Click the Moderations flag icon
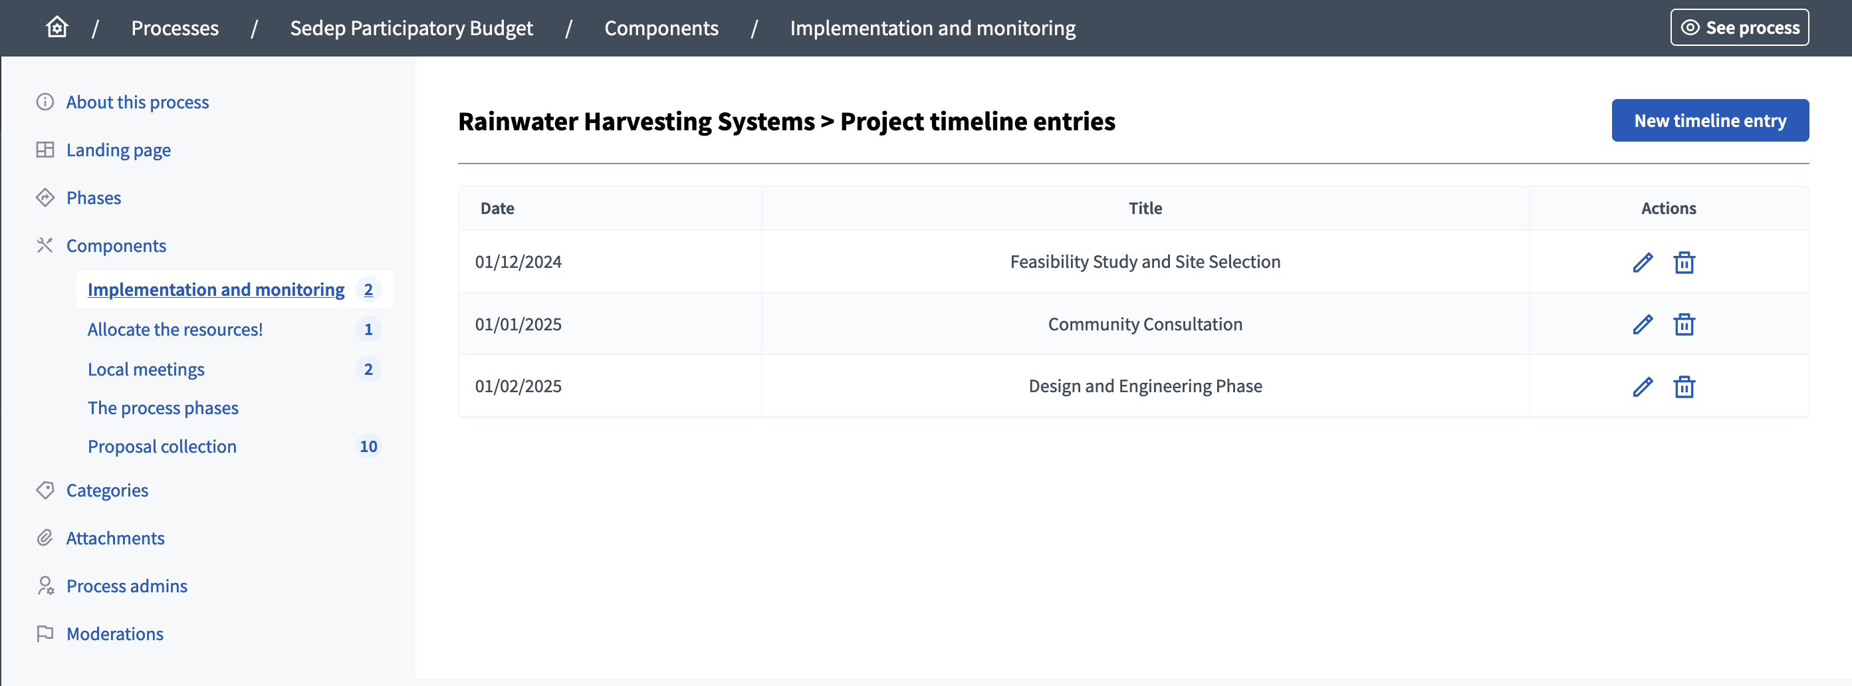Screen dimensions: 1852x686 [45, 633]
